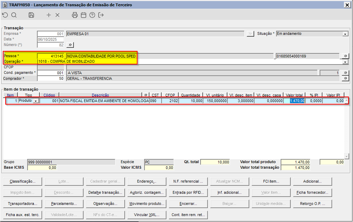Viewport: 353px width, 222px height.
Task: Click Autoriz. contagem... button
Action: [x=147, y=192]
